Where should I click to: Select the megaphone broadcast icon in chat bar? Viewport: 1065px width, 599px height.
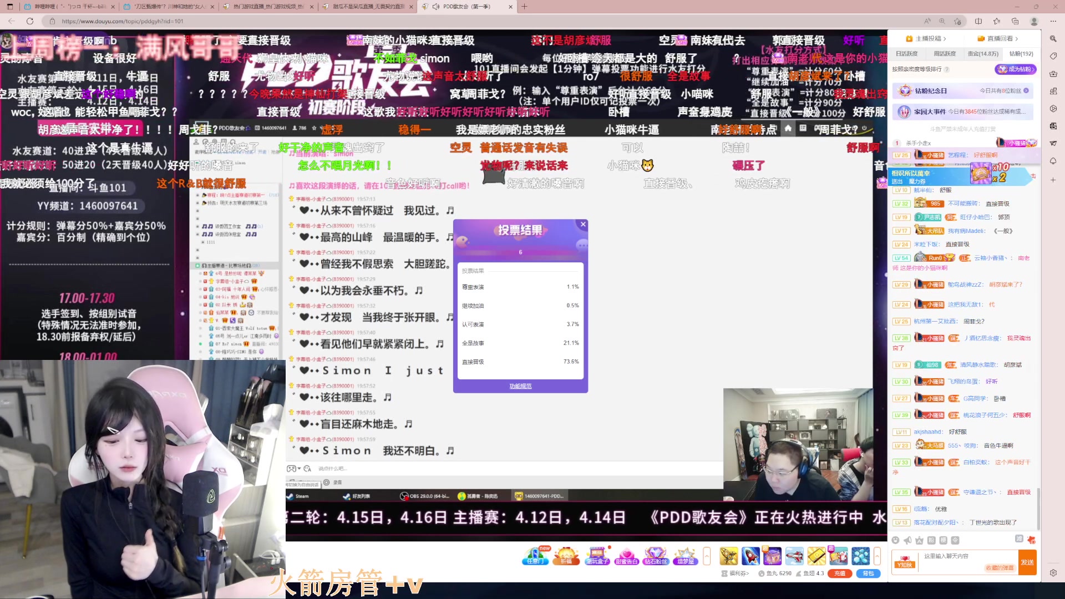pos(907,541)
